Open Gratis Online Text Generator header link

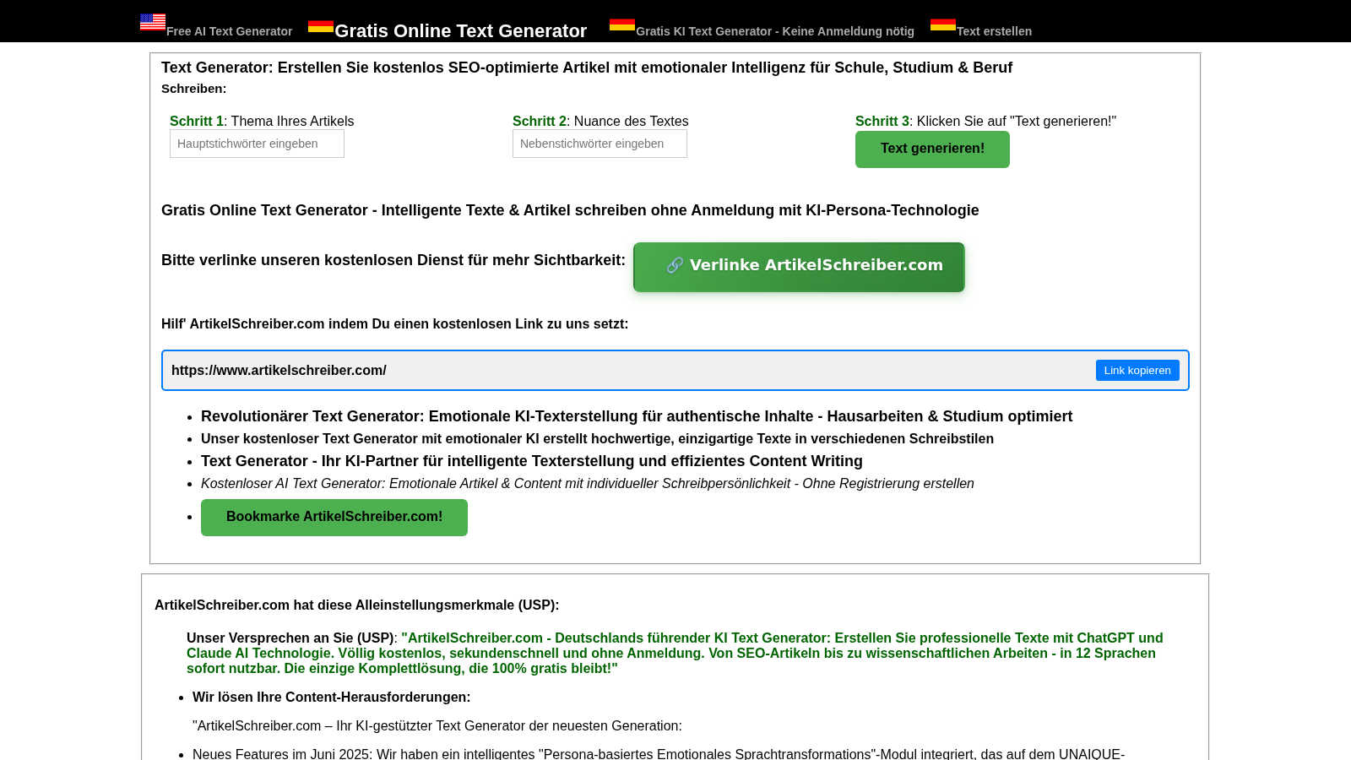click(461, 30)
